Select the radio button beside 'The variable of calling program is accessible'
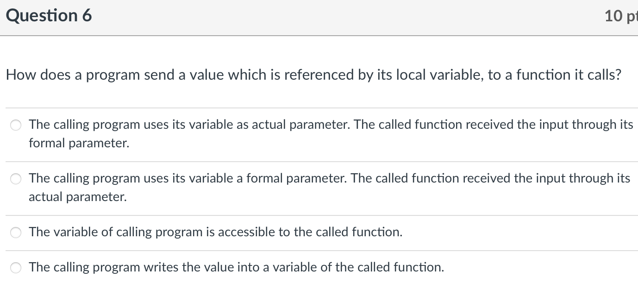The image size is (638, 290). [15, 232]
